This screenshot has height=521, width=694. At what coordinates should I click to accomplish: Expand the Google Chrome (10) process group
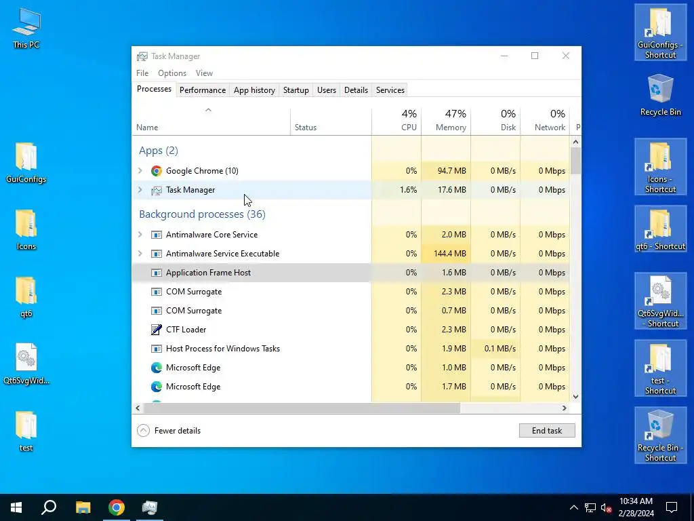click(x=140, y=170)
